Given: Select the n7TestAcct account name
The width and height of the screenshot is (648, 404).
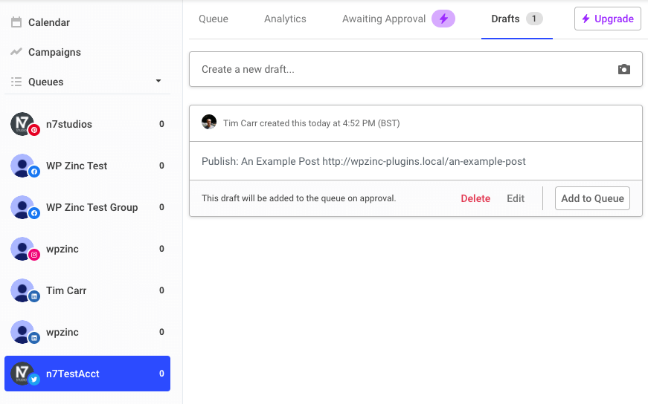Looking at the screenshot, I should click(73, 374).
